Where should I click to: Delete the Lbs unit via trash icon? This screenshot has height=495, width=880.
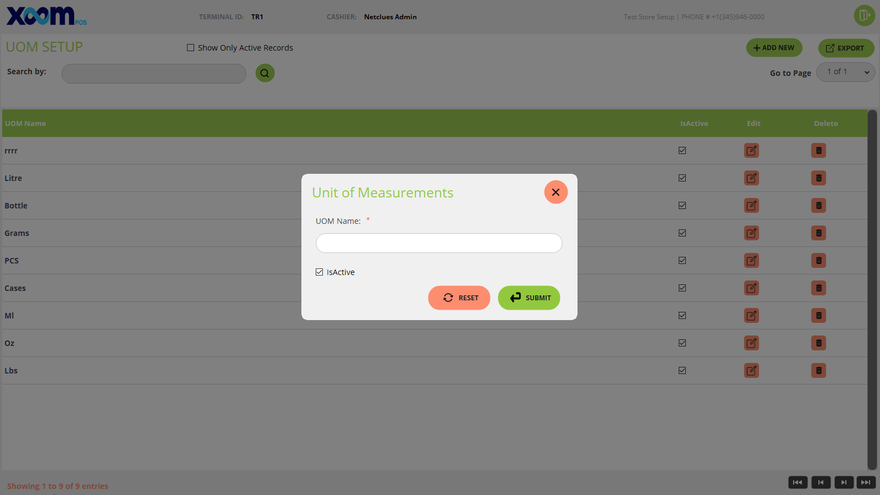818,371
